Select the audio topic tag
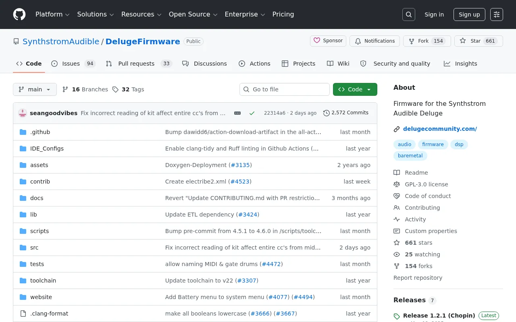This screenshot has height=322, width=516. click(x=404, y=144)
